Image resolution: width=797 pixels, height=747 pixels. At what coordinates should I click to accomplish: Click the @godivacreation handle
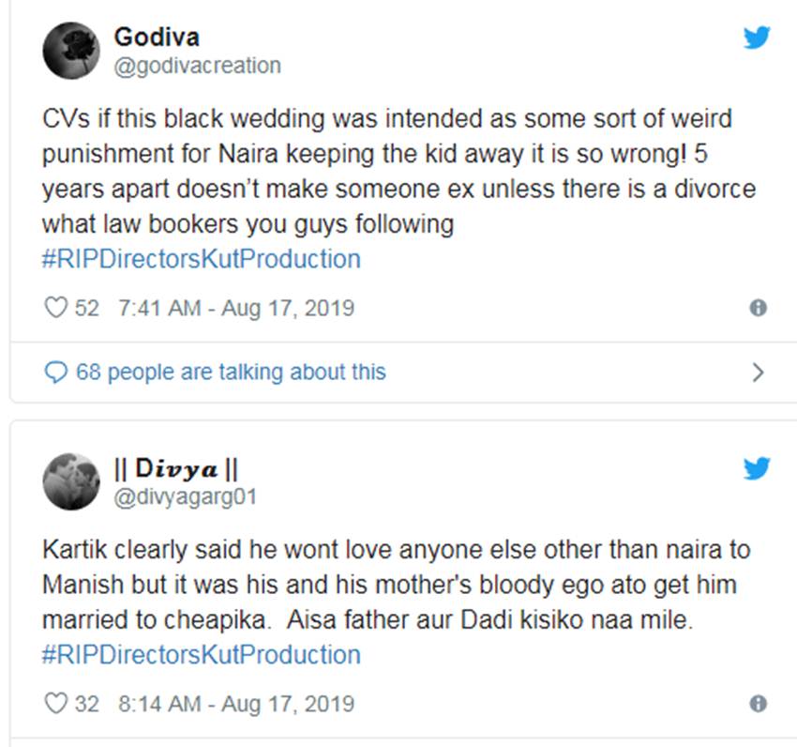click(197, 66)
